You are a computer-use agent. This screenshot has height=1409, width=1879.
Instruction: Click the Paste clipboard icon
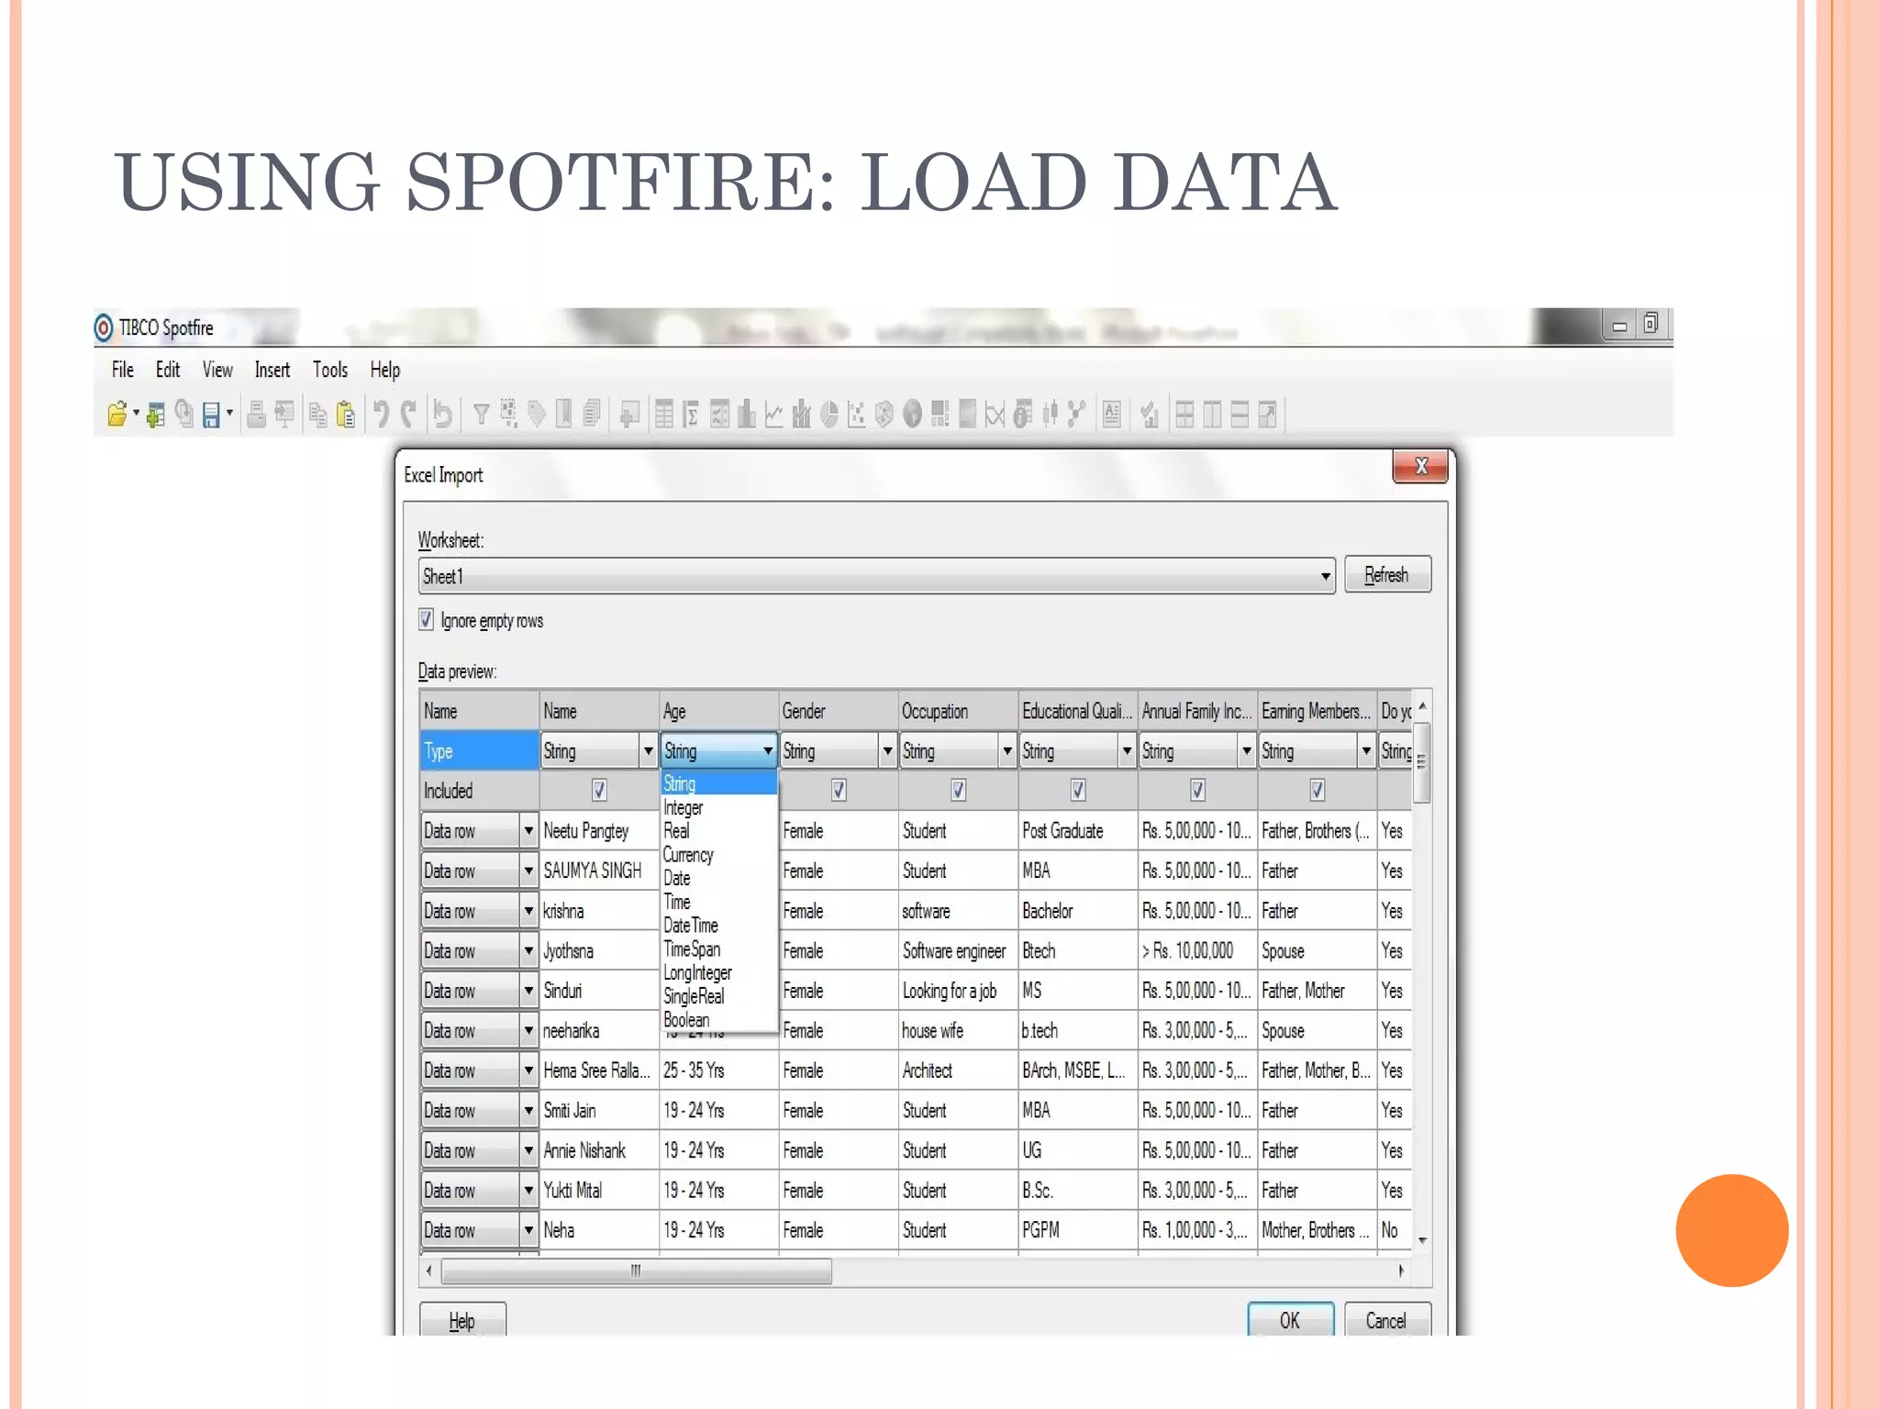tap(346, 416)
